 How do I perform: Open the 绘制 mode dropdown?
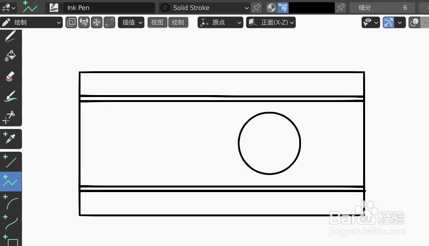coord(32,22)
